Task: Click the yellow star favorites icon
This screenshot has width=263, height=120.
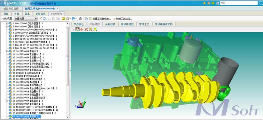Action: click(204, 3)
